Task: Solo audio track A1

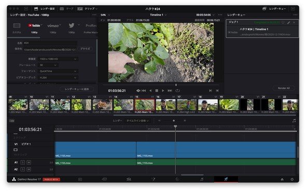Action: point(23,162)
